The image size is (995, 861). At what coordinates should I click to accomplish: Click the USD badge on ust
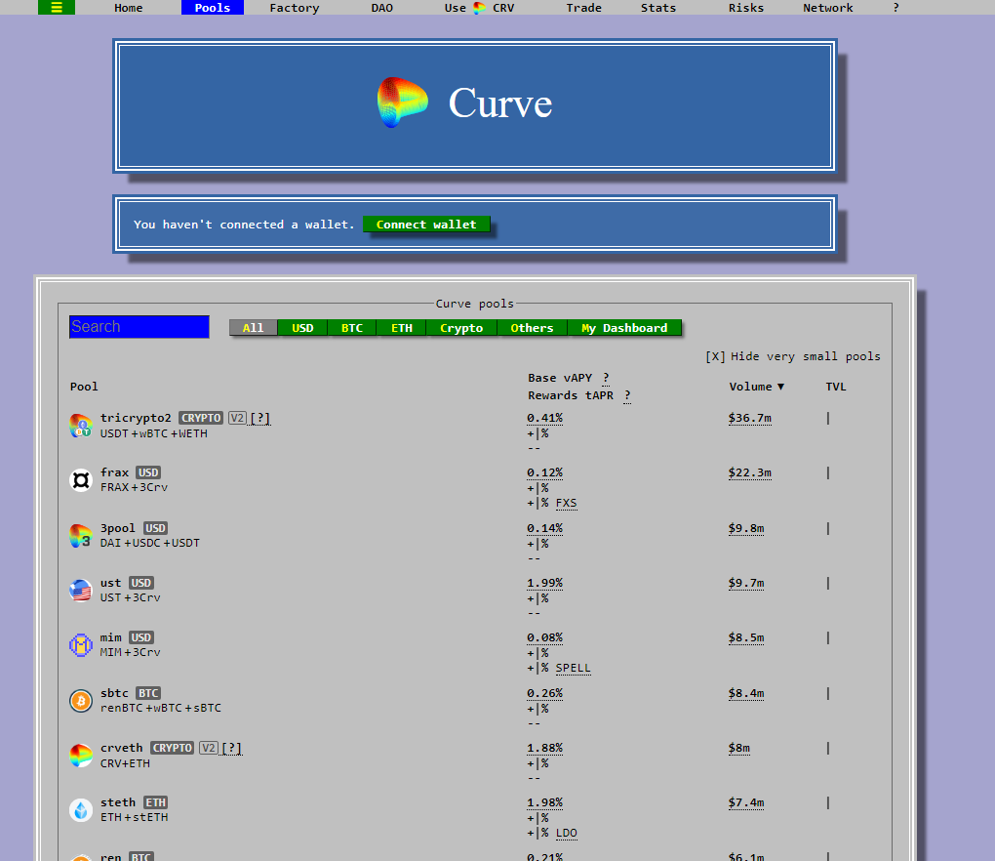click(140, 583)
